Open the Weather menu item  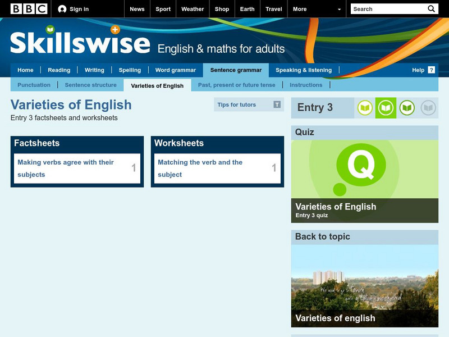[x=193, y=9]
